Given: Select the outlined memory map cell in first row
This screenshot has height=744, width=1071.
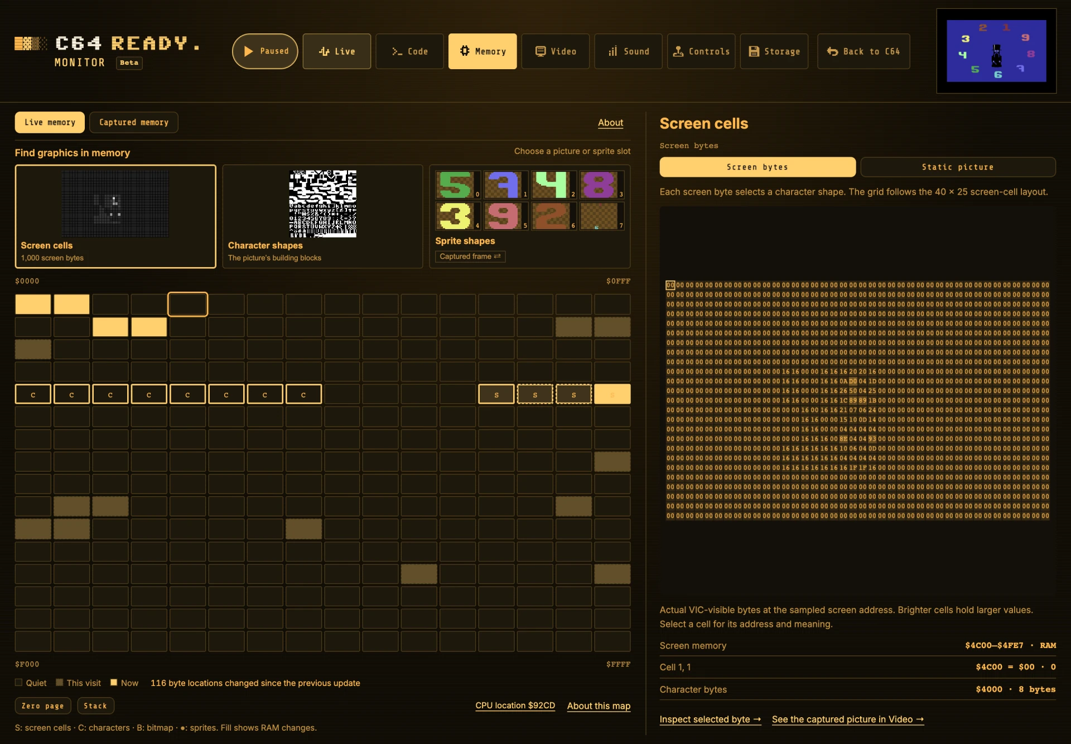Looking at the screenshot, I should coord(188,305).
